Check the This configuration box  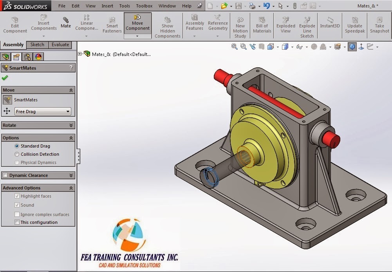(17, 222)
